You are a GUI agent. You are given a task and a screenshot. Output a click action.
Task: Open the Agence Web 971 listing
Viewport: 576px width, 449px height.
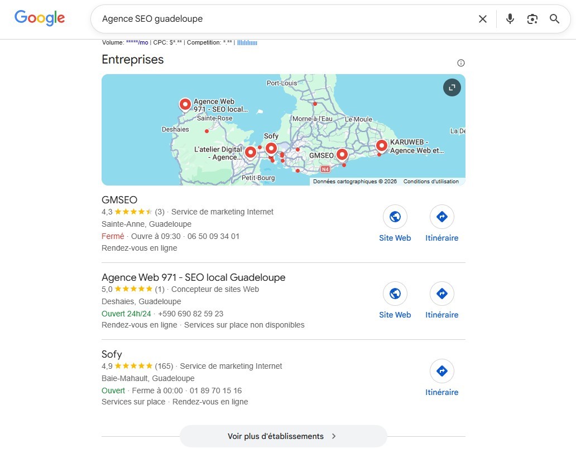(193, 277)
